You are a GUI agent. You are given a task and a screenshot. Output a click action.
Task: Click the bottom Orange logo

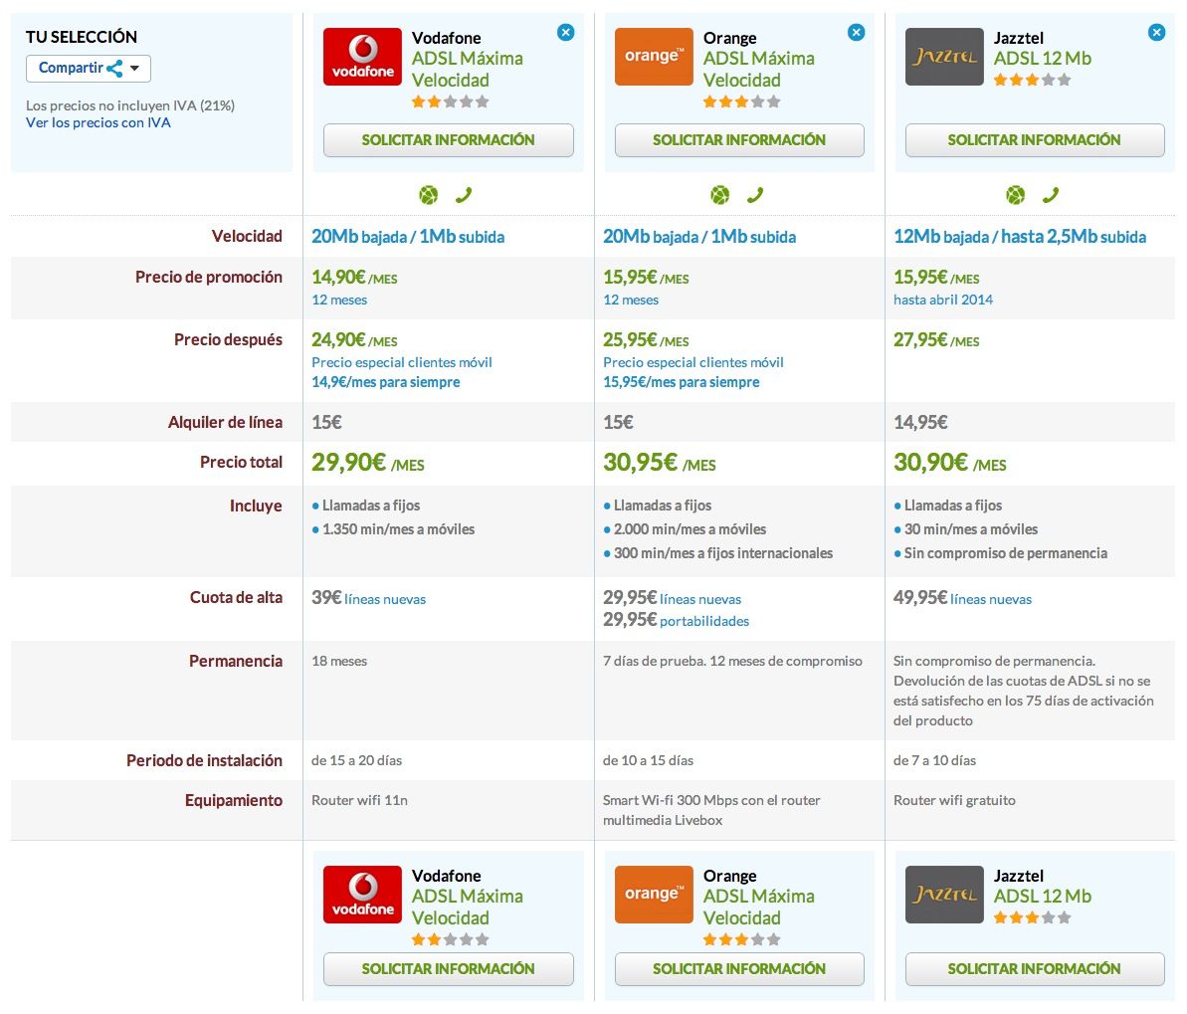(x=654, y=895)
